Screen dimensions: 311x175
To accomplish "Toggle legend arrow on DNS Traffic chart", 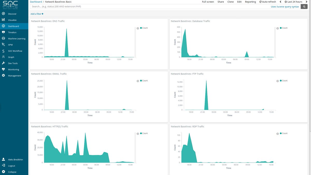I will pos(138,28).
